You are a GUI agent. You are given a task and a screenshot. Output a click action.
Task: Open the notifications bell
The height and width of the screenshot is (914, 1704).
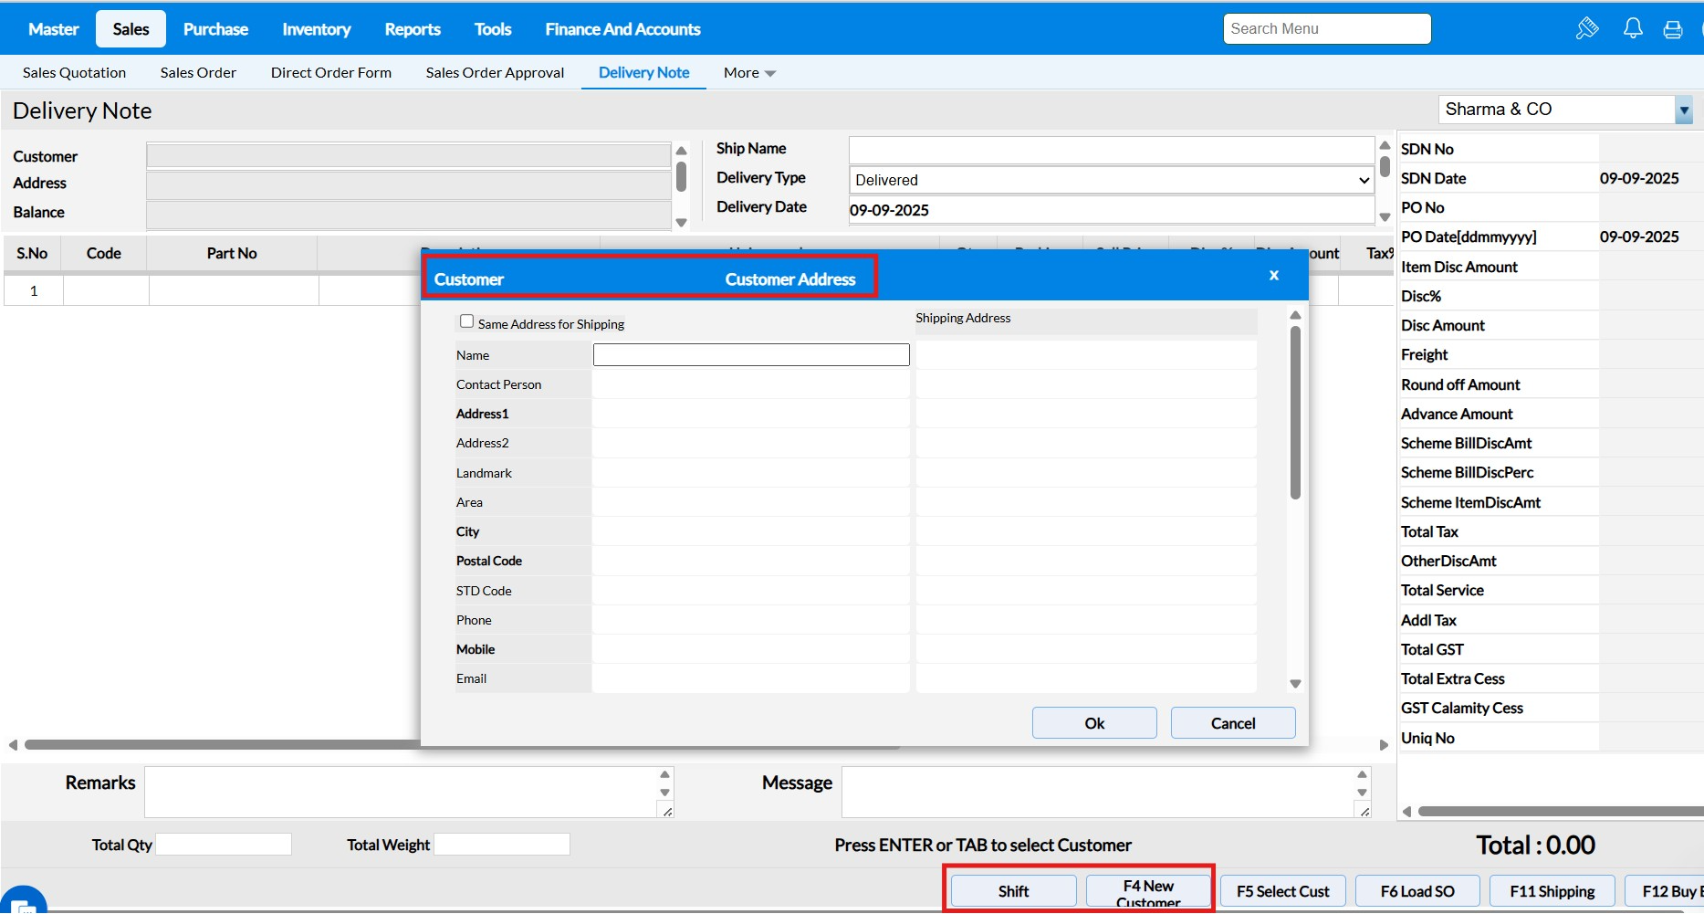tap(1633, 28)
